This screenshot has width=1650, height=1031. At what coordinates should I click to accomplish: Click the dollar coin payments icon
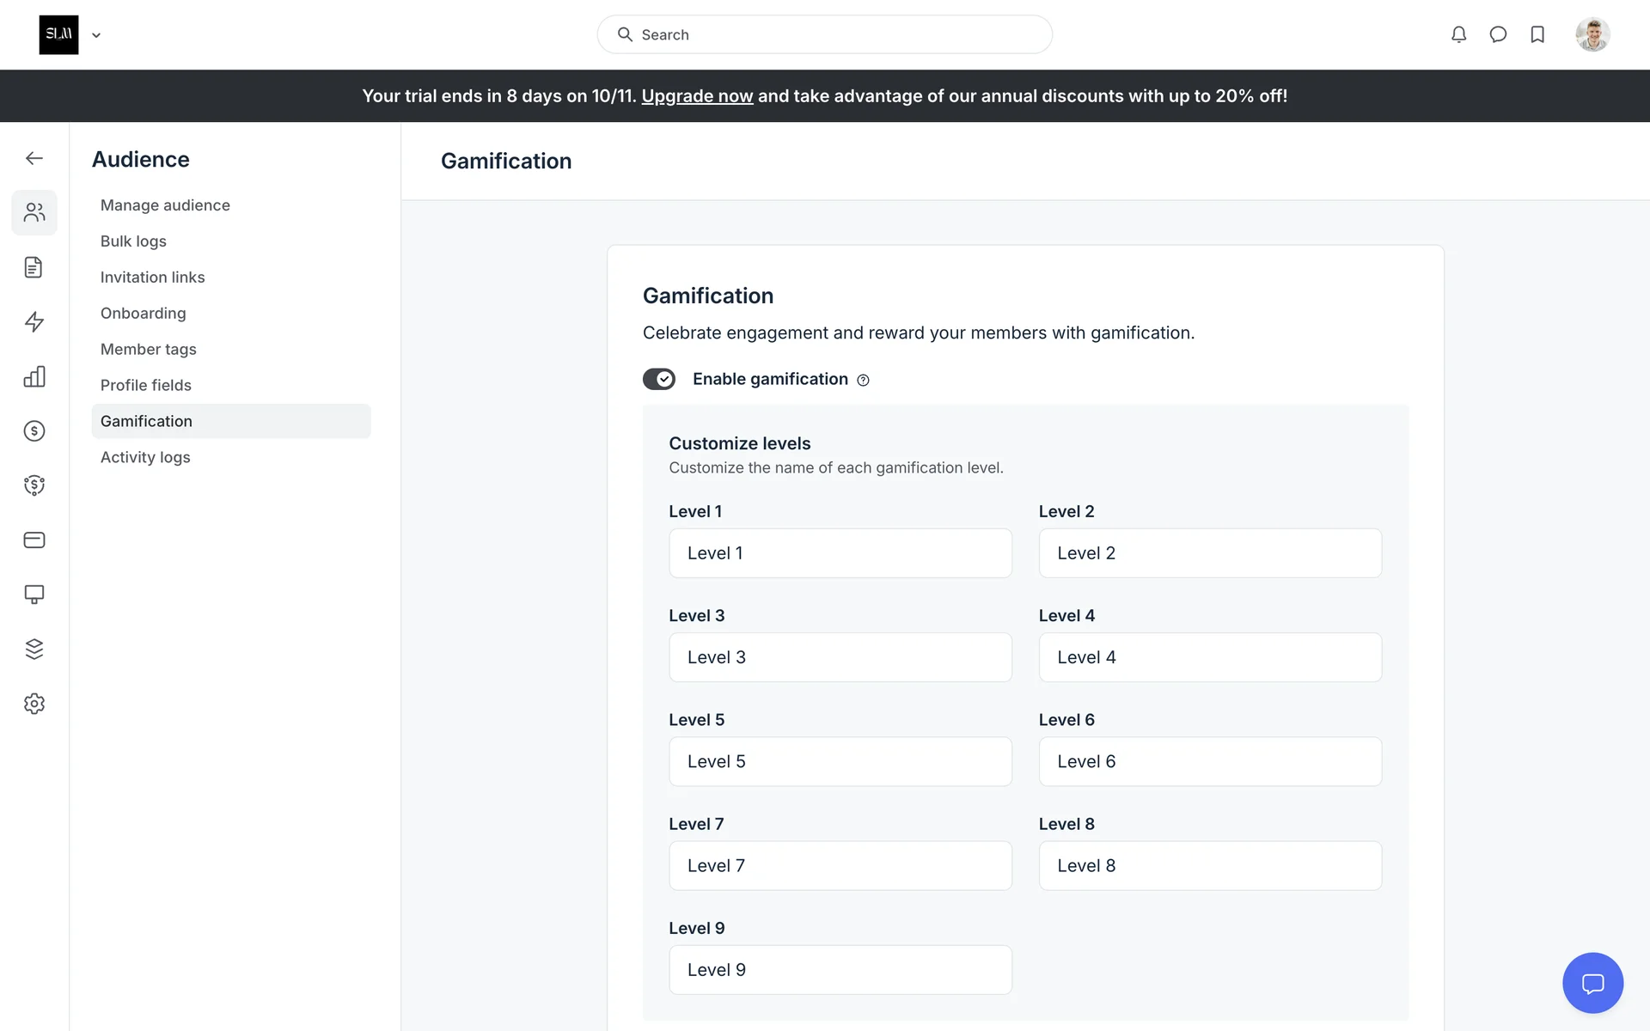[34, 431]
